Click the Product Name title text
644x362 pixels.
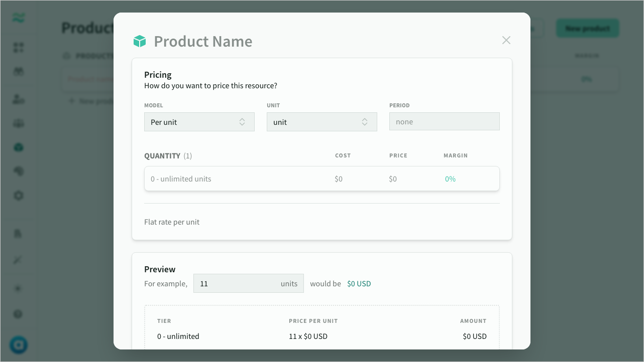point(203,41)
